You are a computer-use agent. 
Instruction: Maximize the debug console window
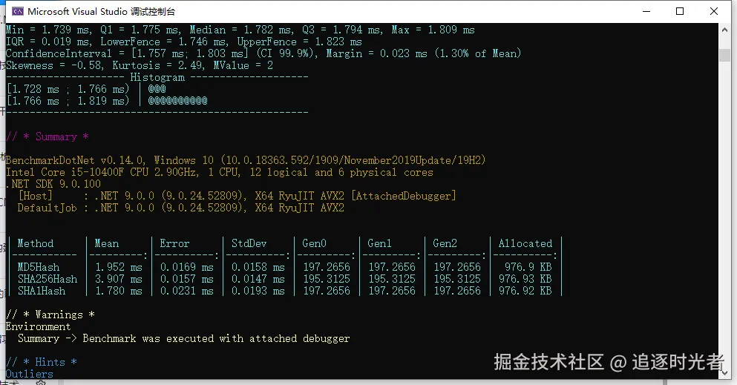tap(680, 11)
